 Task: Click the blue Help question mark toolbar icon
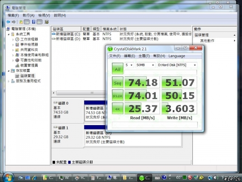34,22
